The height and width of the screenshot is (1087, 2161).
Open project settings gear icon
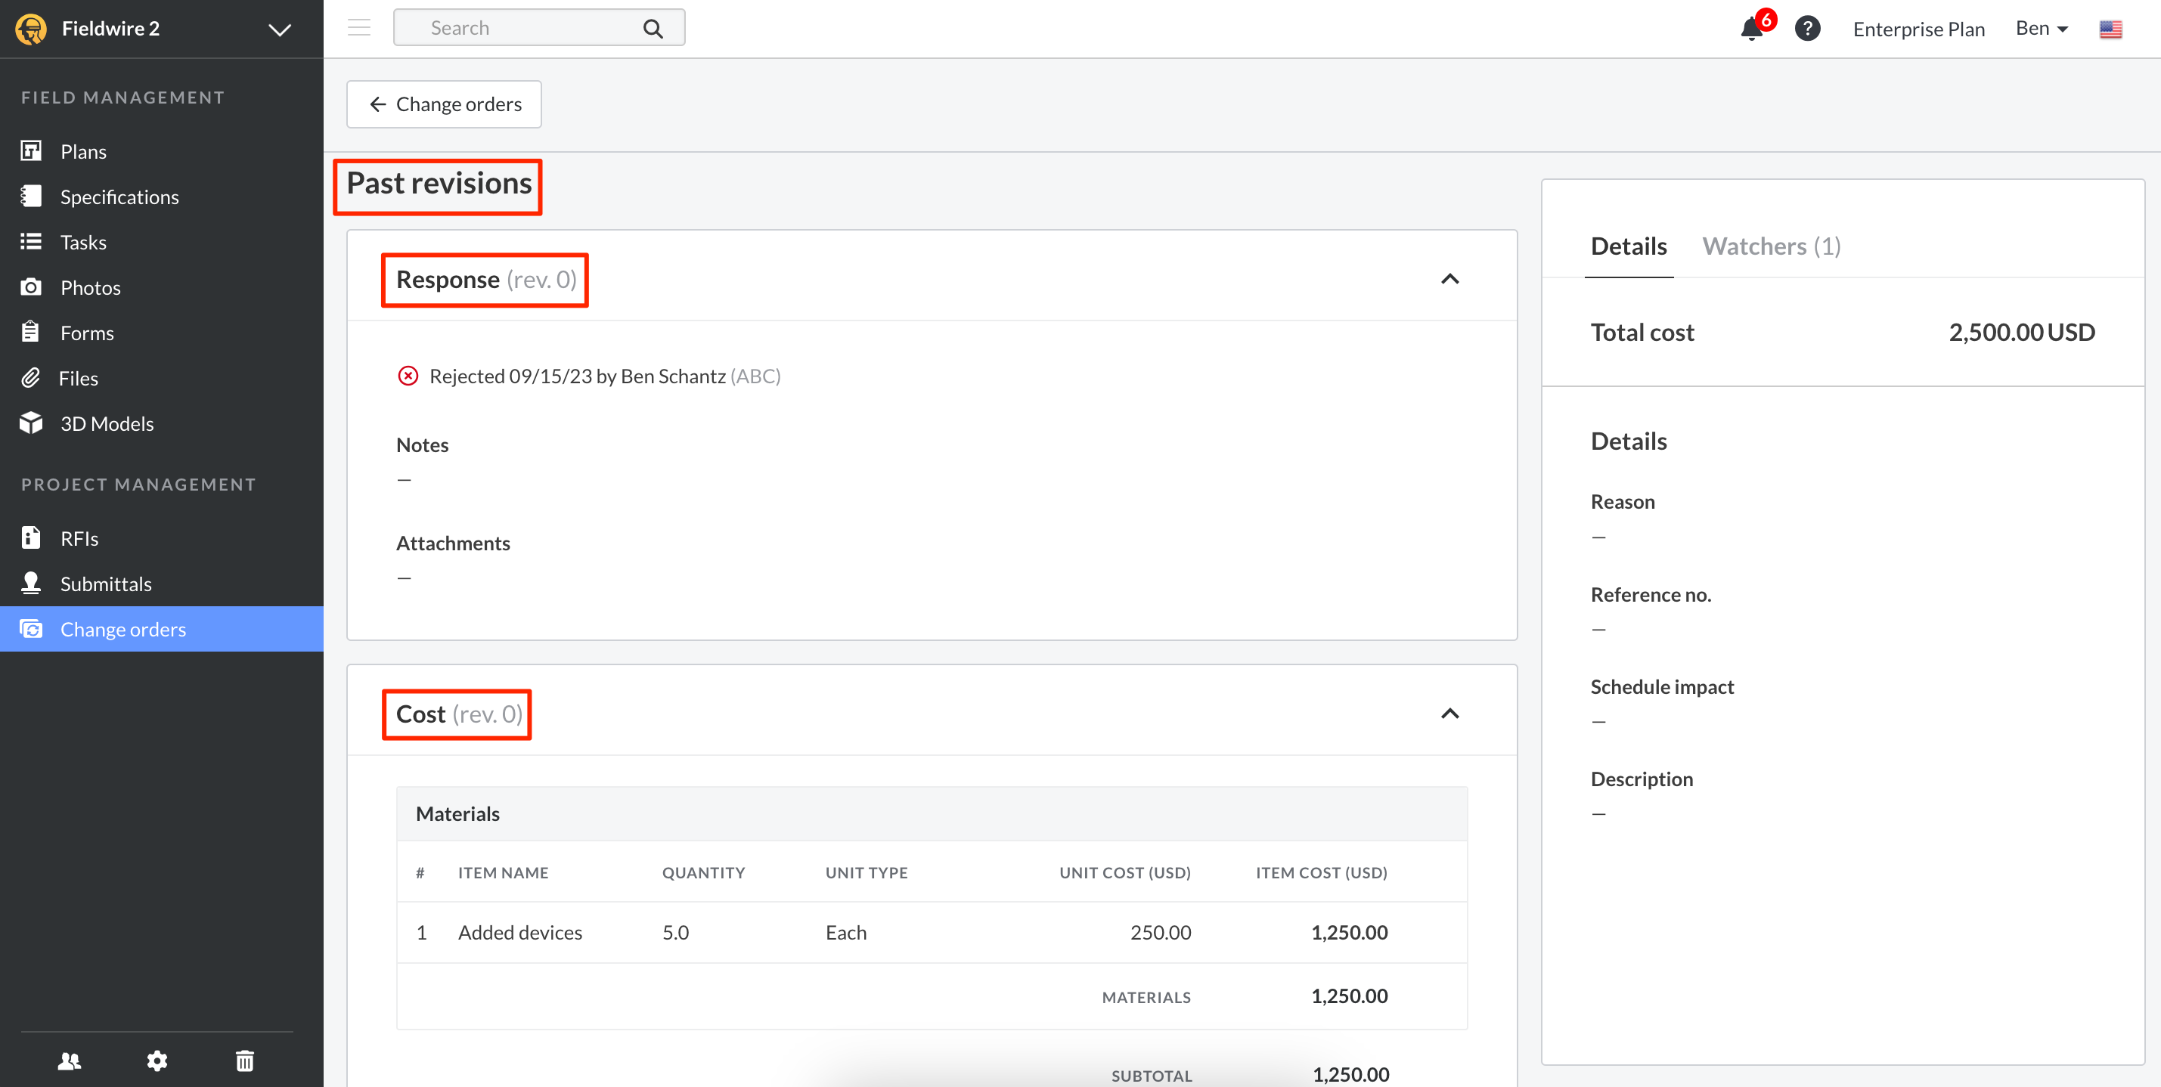(157, 1061)
